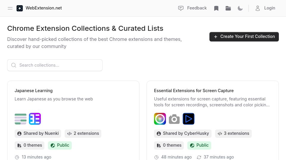Click the rainbow color picker extension icon
This screenshot has width=286, height=160.
pos(160,119)
